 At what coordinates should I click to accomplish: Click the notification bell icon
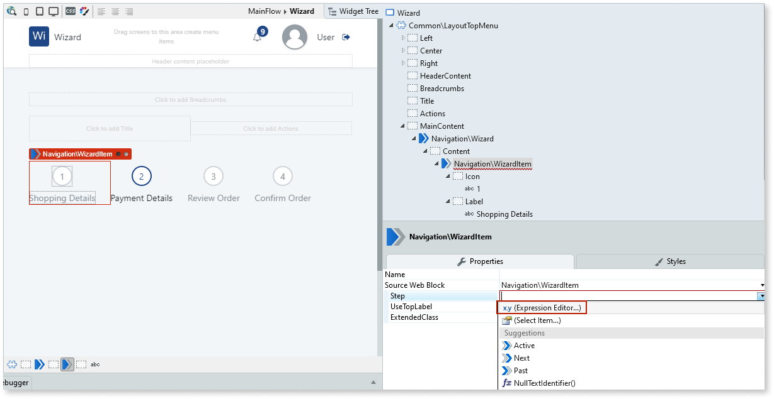tap(257, 35)
